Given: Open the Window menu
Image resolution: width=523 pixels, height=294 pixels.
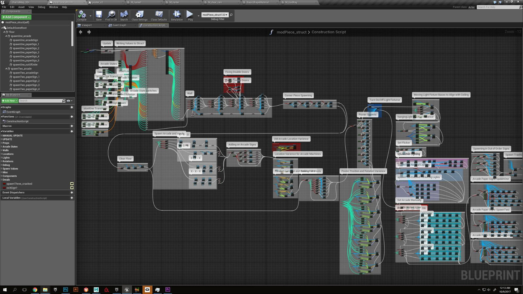Looking at the screenshot, I should [x=53, y=7].
